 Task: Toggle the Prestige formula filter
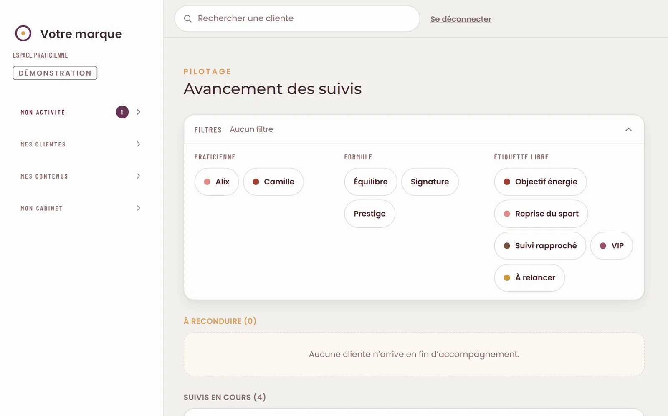pos(370,214)
